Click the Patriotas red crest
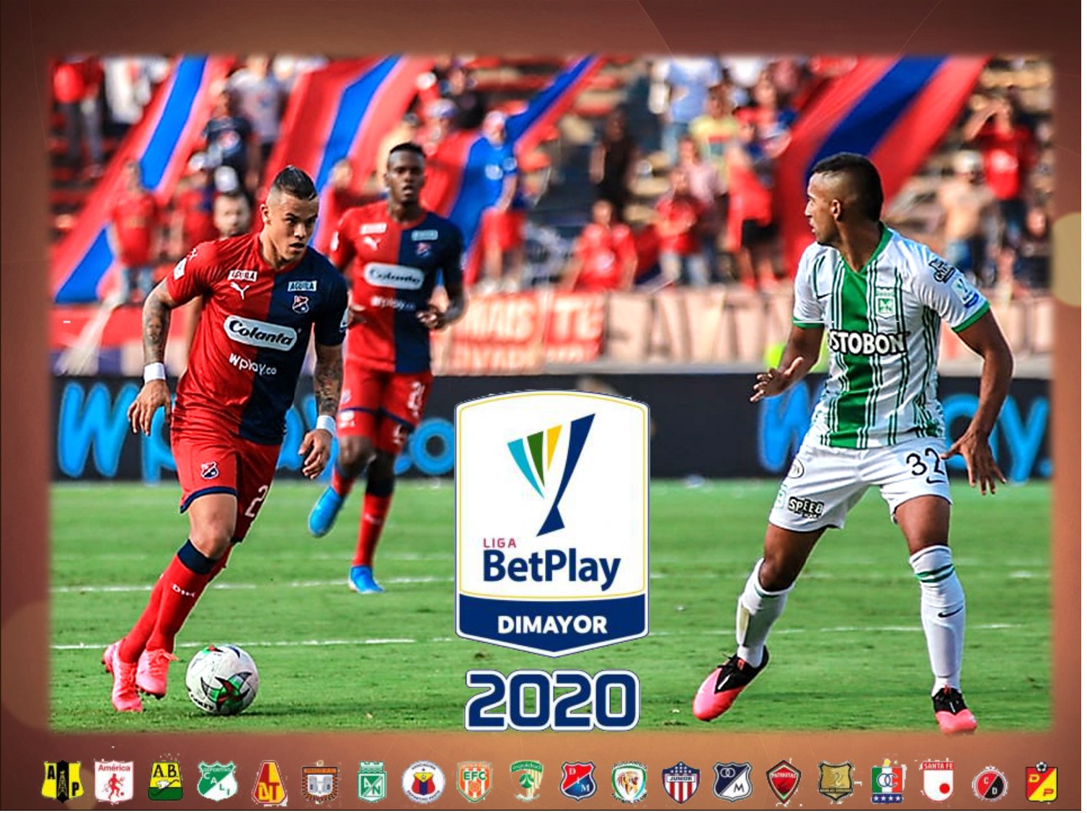Screen dimensions: 1087x813 [x=784, y=783]
